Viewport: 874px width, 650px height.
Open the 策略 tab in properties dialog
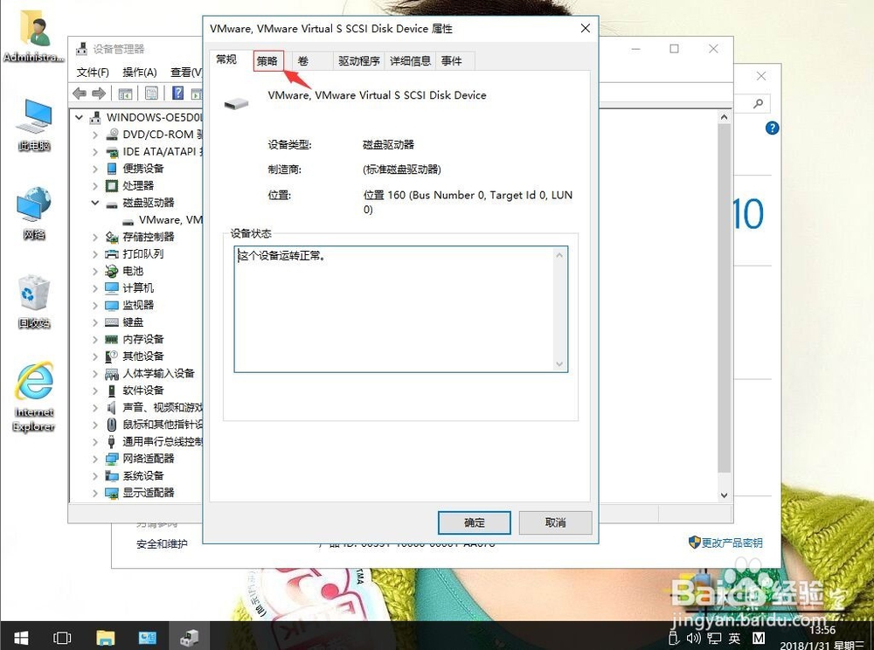[268, 60]
